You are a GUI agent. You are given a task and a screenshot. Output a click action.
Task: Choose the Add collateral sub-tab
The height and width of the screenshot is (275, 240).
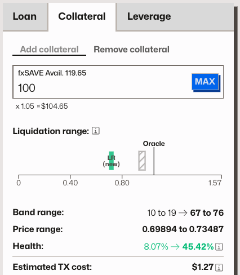click(49, 50)
